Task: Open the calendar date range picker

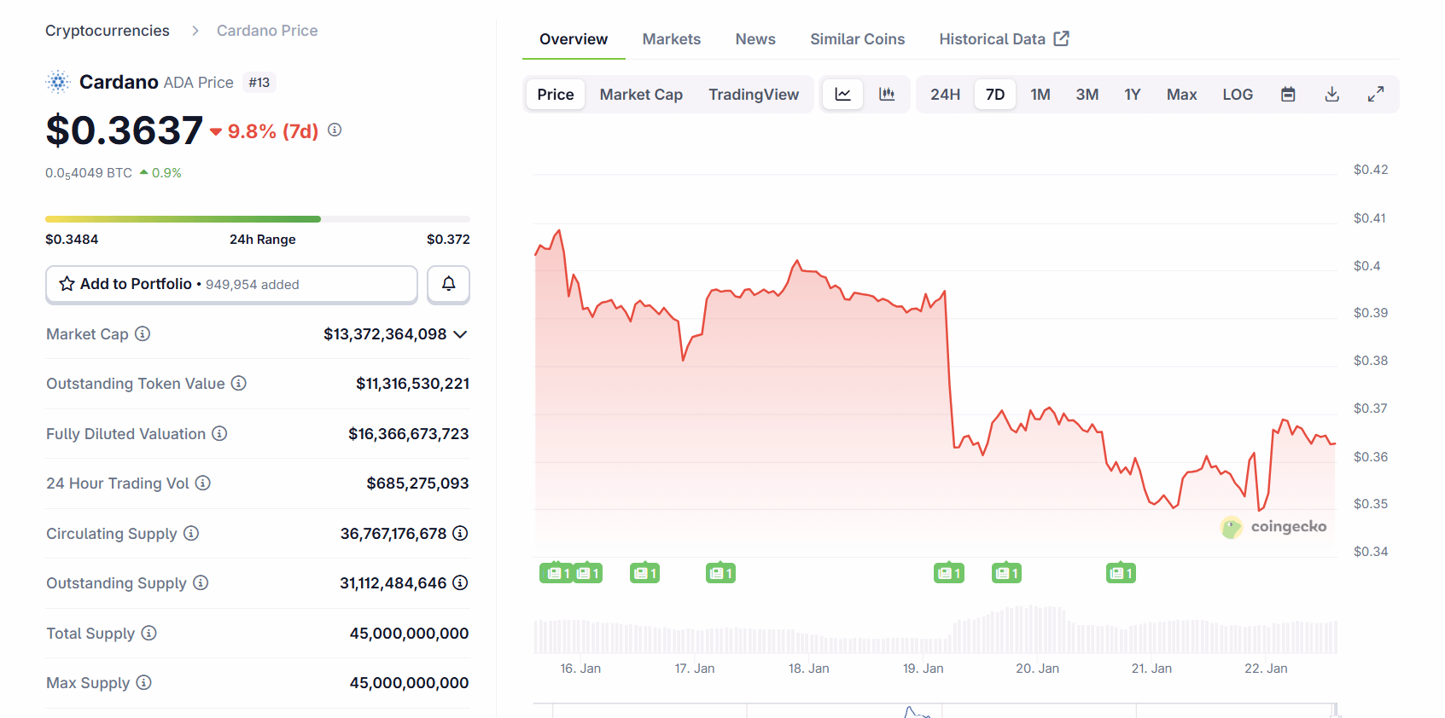Action: [x=1288, y=95]
